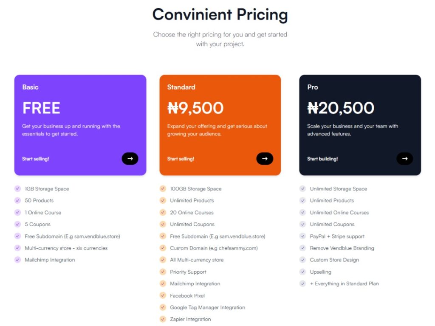Click checkmark icon beside 1GB Storage Space
The height and width of the screenshot is (326, 435).
click(x=17, y=188)
